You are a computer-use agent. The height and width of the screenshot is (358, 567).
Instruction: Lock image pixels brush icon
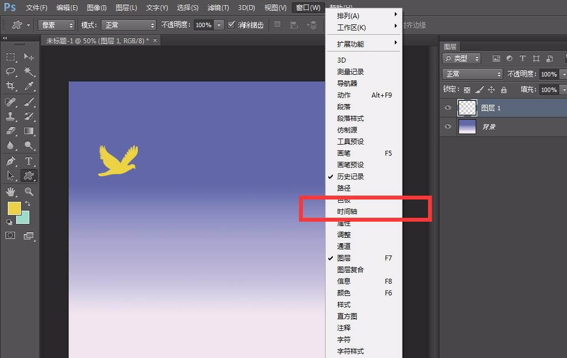click(480, 89)
